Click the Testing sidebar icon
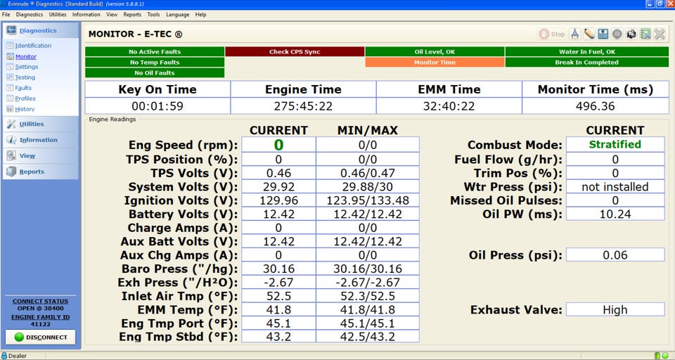Screen dimensions: 675x360 coord(10,77)
